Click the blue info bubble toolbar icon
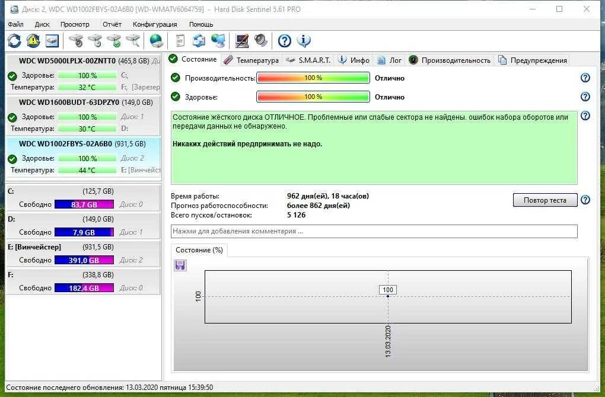Screen dimensions: 605x397 (304, 40)
